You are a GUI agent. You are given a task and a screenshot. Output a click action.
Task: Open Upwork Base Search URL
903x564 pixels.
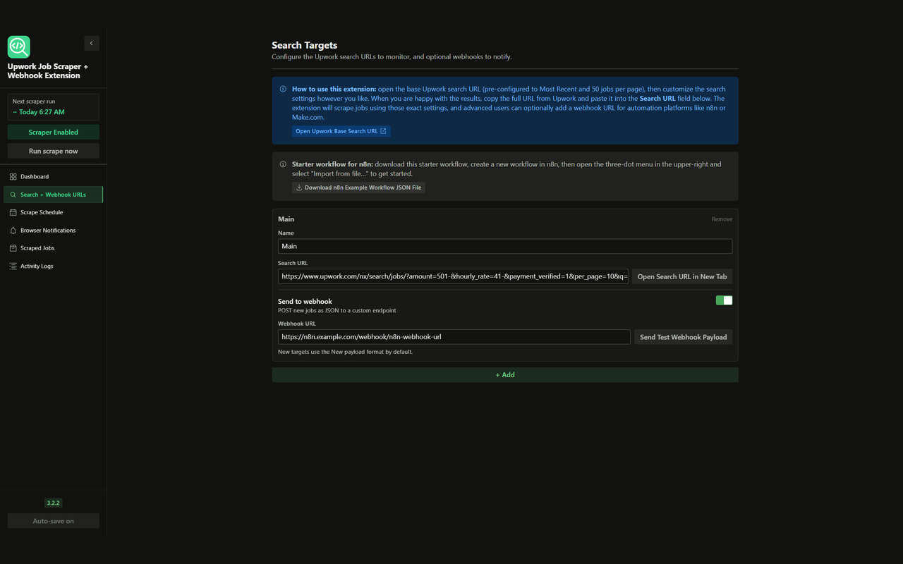(341, 131)
